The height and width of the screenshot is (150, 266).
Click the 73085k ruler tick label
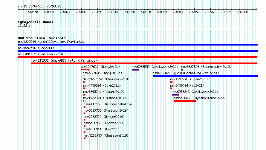point(33,12)
